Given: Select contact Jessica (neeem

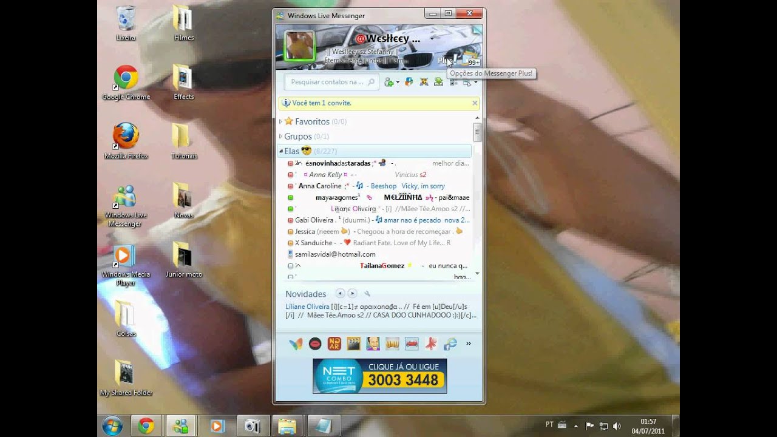Looking at the screenshot, I should [x=378, y=231].
